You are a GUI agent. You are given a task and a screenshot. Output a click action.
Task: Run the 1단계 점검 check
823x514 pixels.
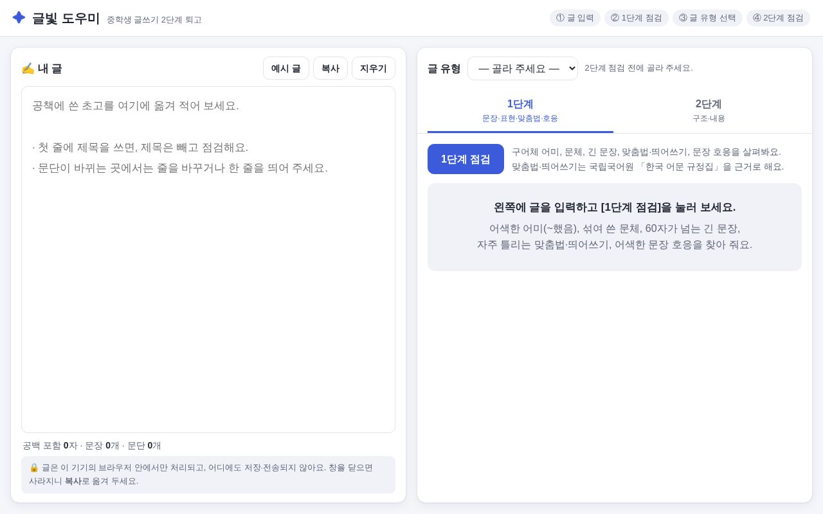(x=466, y=159)
